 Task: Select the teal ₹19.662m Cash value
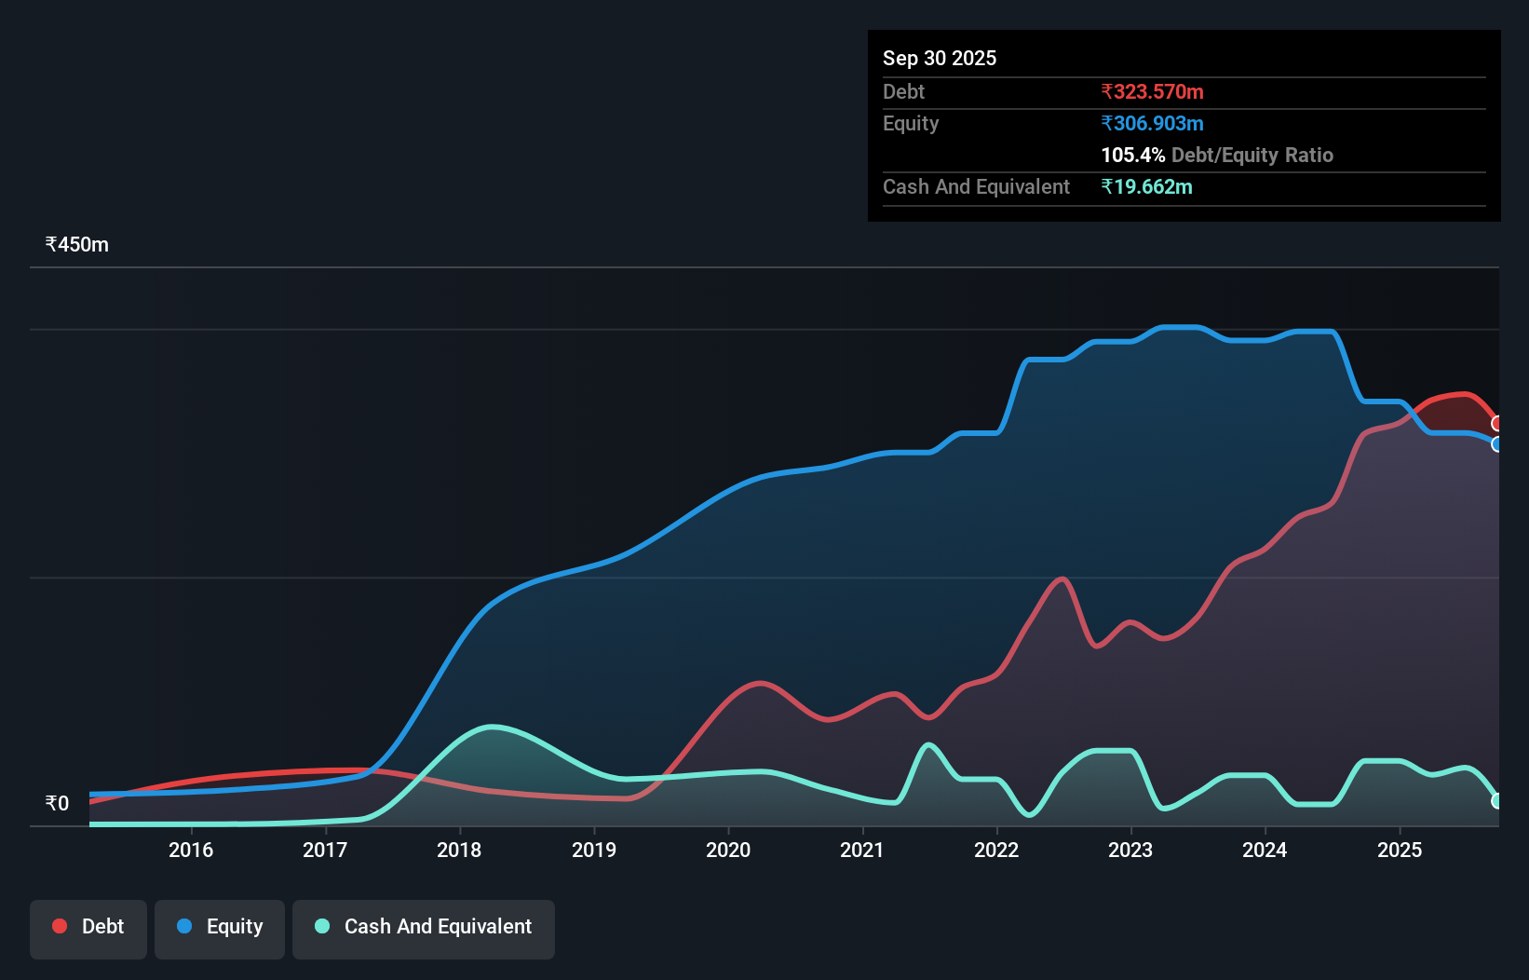tap(1149, 186)
